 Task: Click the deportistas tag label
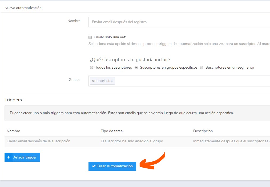(x=104, y=81)
